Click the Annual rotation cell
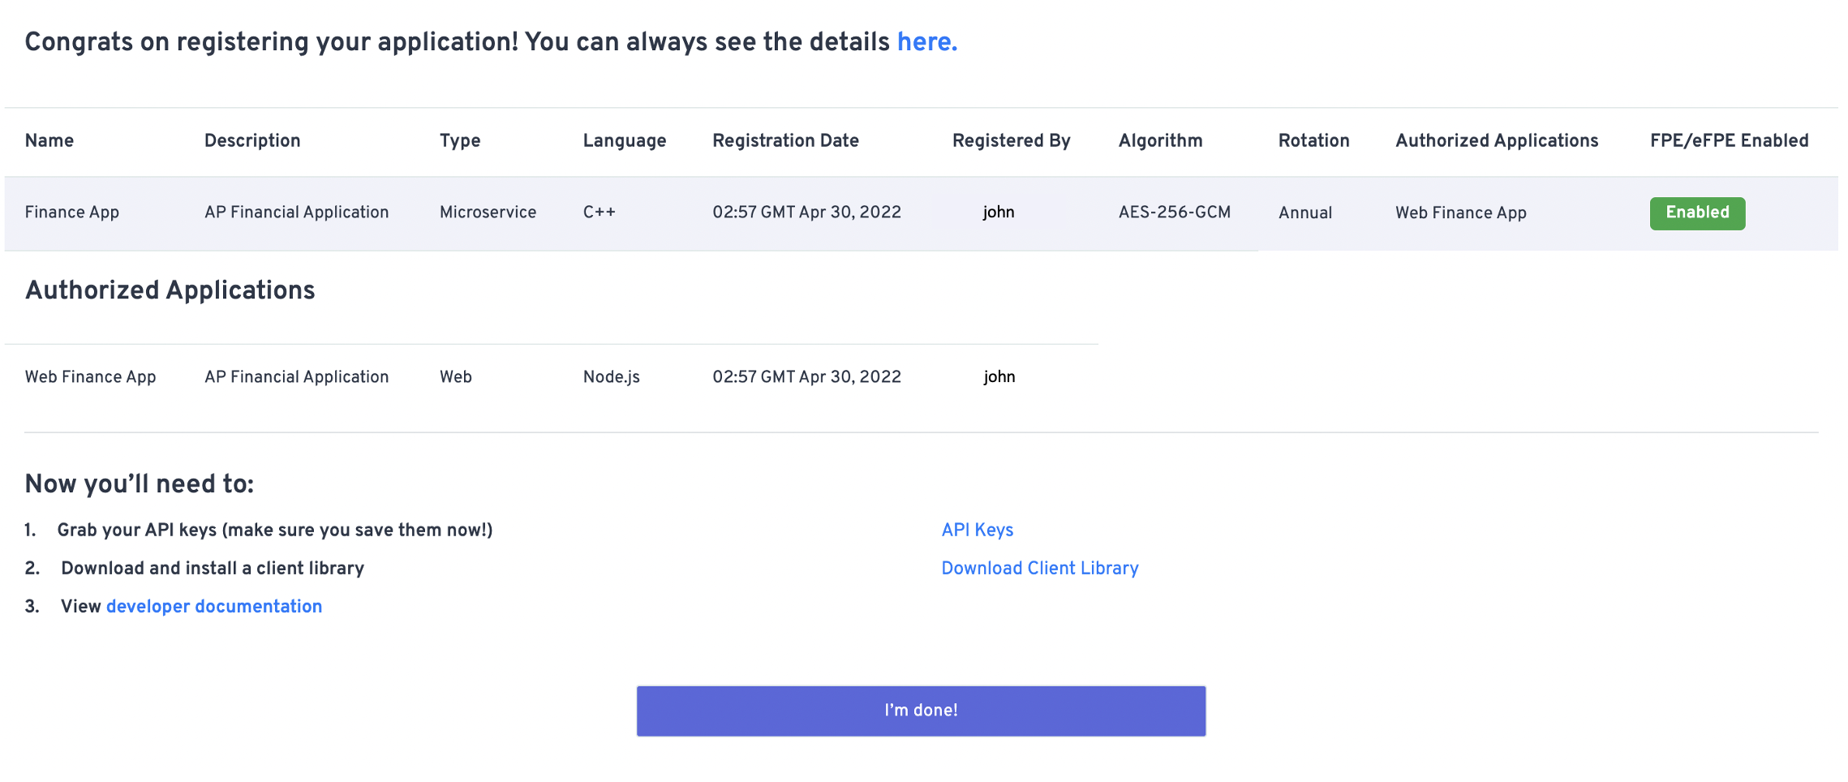1848x782 pixels. 1305,213
